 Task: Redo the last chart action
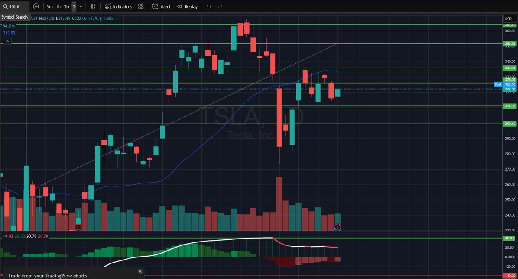(221, 6)
